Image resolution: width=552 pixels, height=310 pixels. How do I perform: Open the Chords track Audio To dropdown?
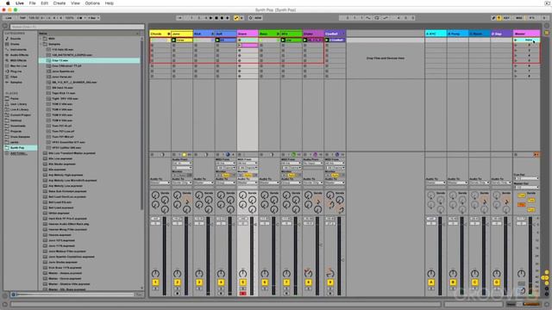coord(160,183)
